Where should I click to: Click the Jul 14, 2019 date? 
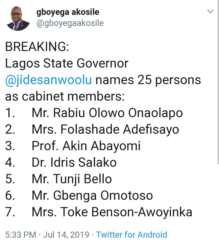pyautogui.click(x=69, y=235)
